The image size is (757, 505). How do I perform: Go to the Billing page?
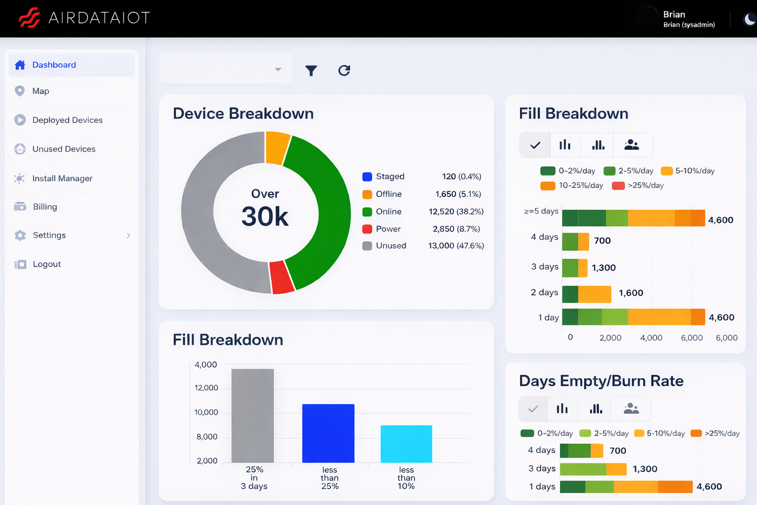coord(45,207)
